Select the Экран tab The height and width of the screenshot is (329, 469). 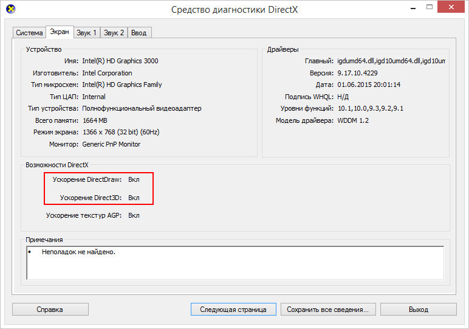(59, 32)
